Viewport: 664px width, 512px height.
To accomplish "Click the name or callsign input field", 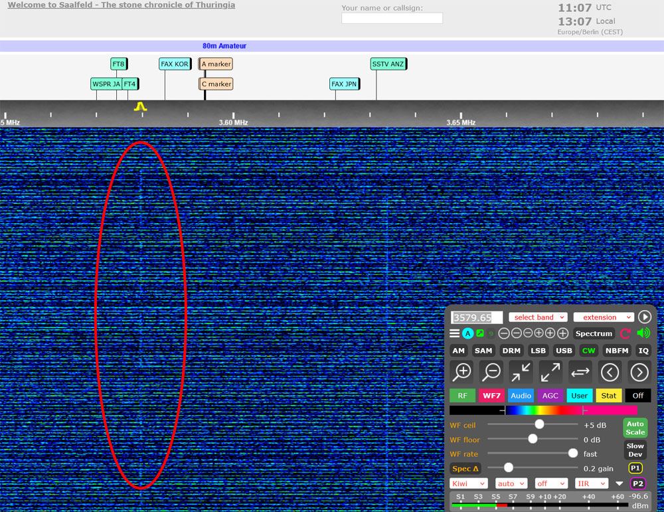I will coord(392,19).
